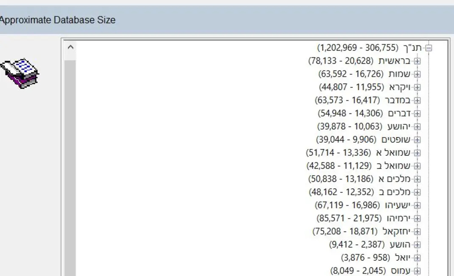Expand the יחזקאל tree node
The height and width of the screenshot is (276, 454).
[x=417, y=231]
